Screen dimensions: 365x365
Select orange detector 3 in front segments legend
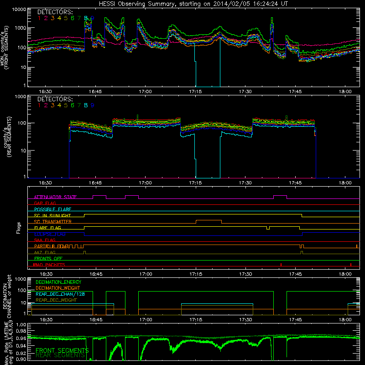52,18
